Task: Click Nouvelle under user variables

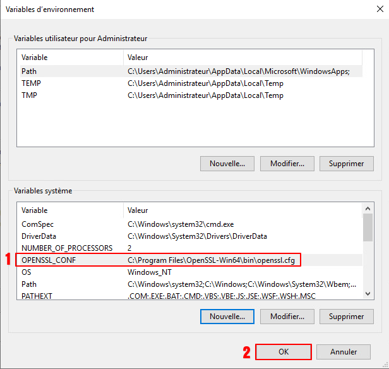Action: (x=227, y=163)
